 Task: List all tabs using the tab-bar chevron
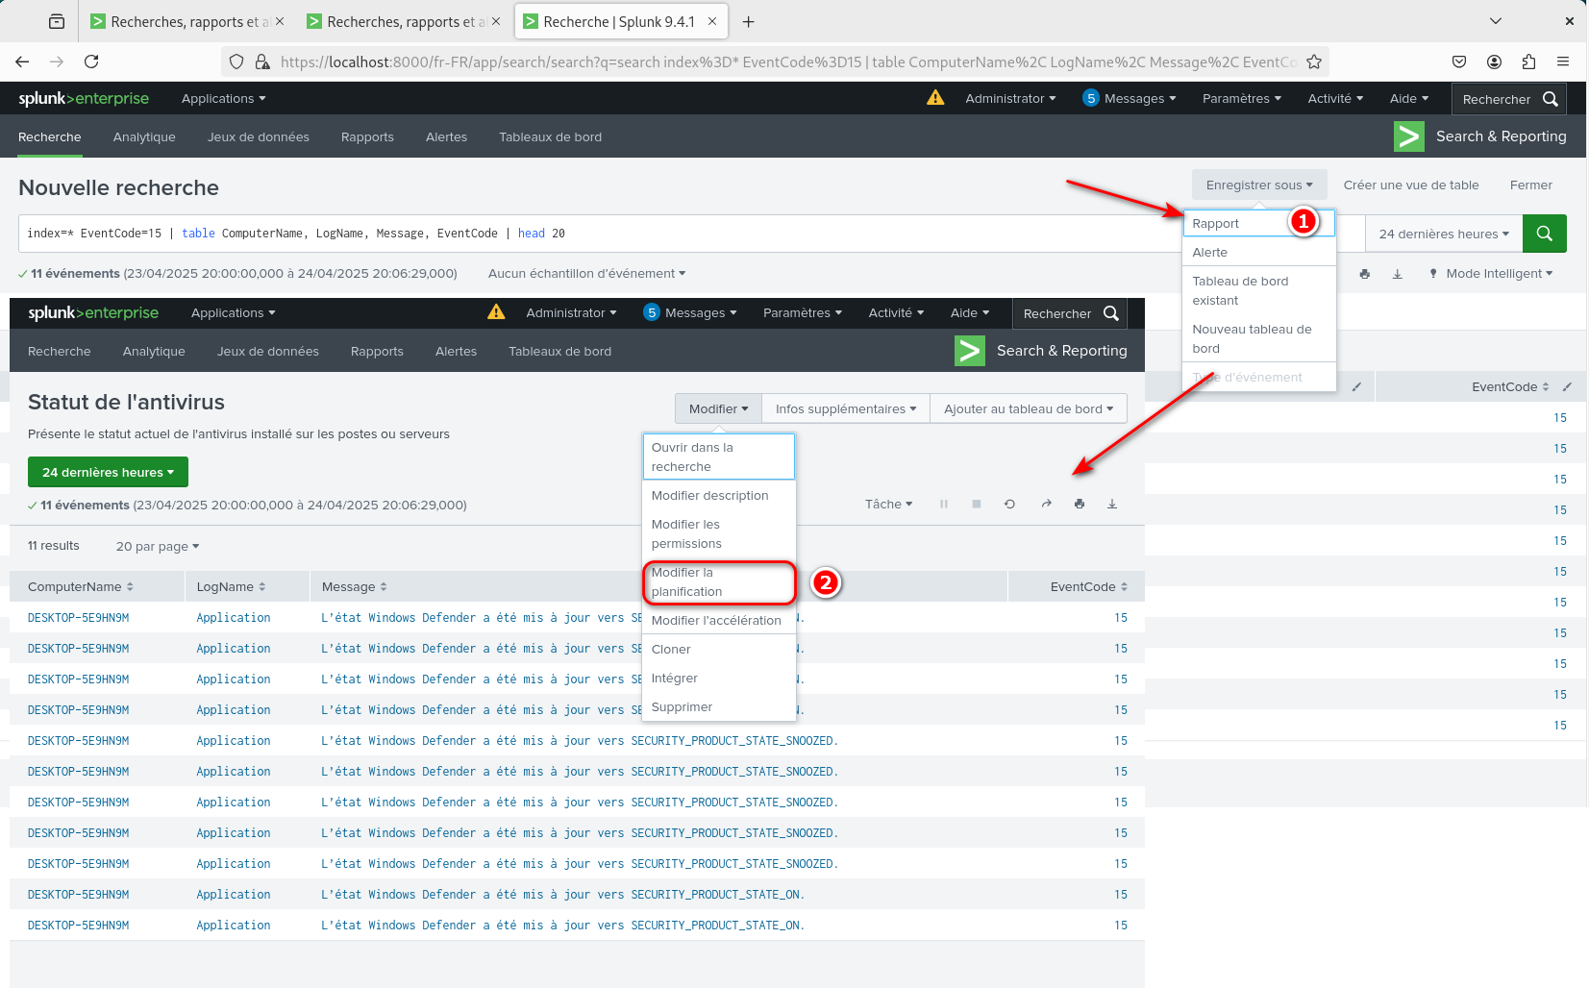pos(1496,21)
